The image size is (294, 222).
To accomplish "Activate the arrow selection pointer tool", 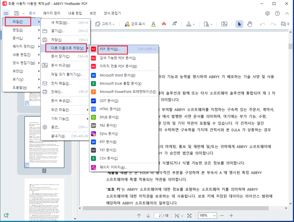I will click(239, 24).
